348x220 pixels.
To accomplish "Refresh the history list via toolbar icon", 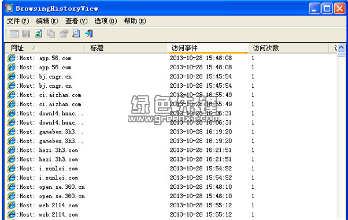I will (x=38, y=33).
